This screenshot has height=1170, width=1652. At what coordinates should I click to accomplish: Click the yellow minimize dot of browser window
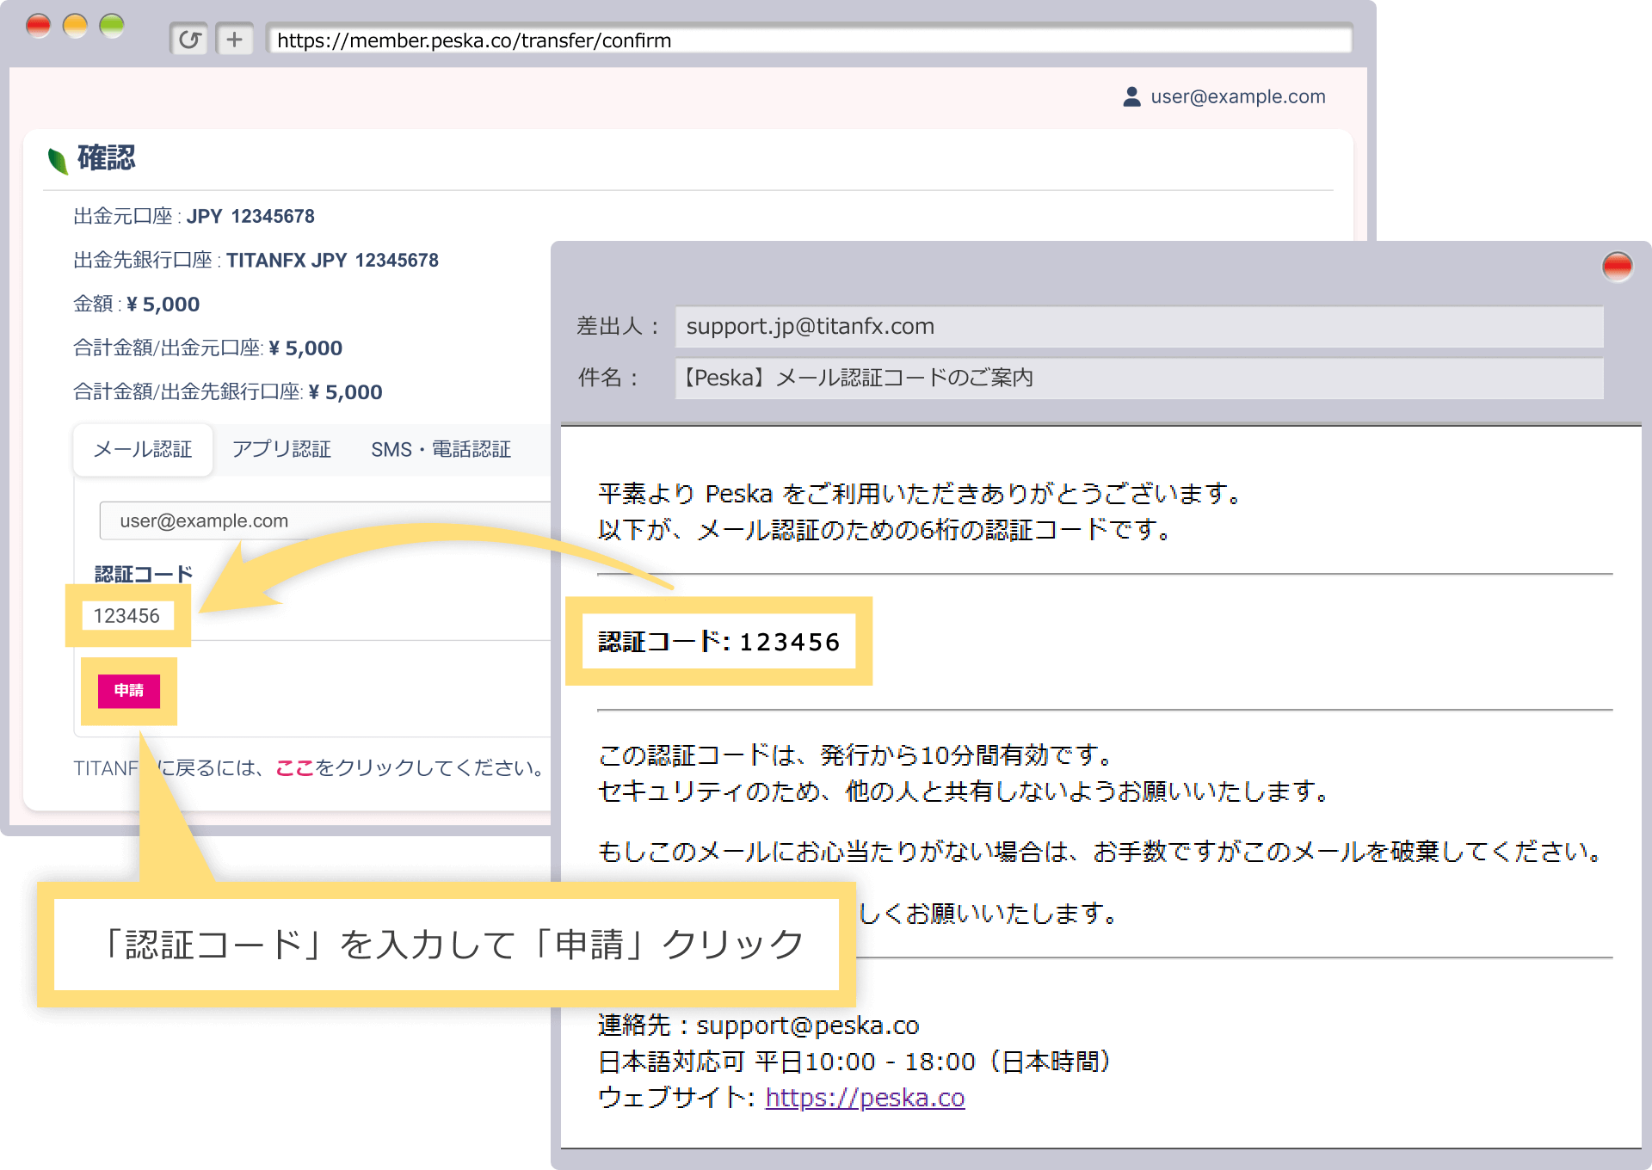(75, 27)
